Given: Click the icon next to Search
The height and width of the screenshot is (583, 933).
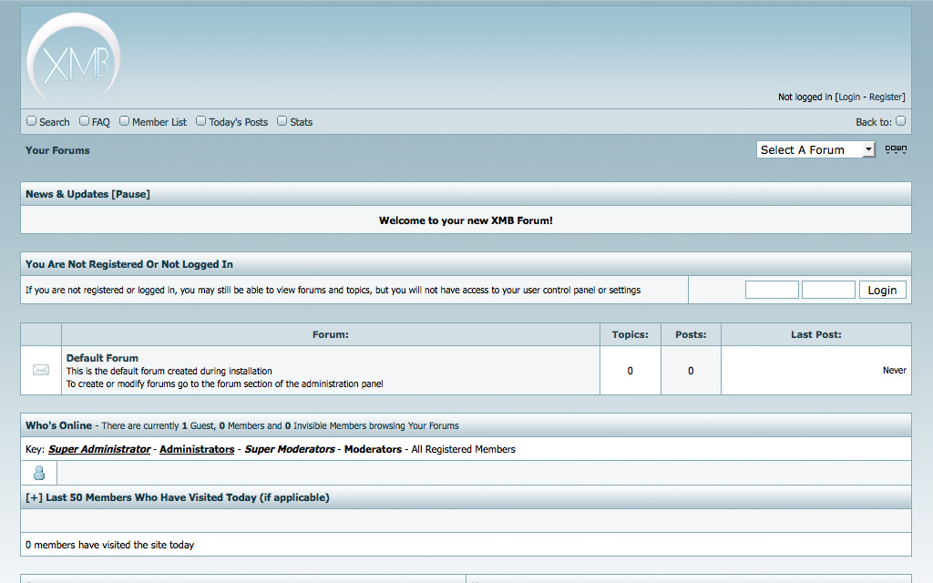Looking at the screenshot, I should 32,121.
